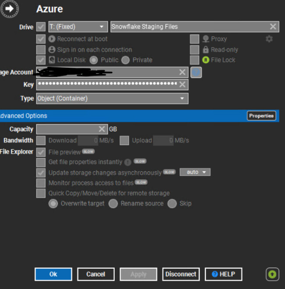This screenshot has height=289, width=285.
Task: Select Rename source radio button
Action: coord(113,203)
